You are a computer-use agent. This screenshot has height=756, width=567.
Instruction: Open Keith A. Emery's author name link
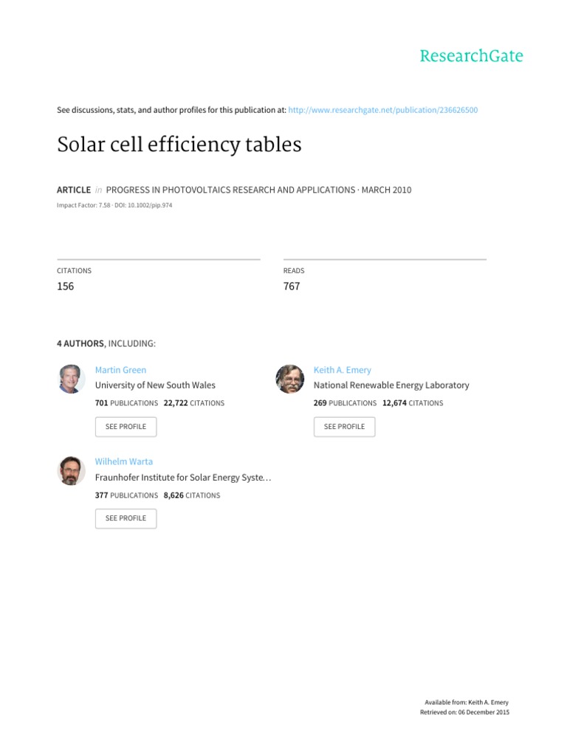click(342, 370)
